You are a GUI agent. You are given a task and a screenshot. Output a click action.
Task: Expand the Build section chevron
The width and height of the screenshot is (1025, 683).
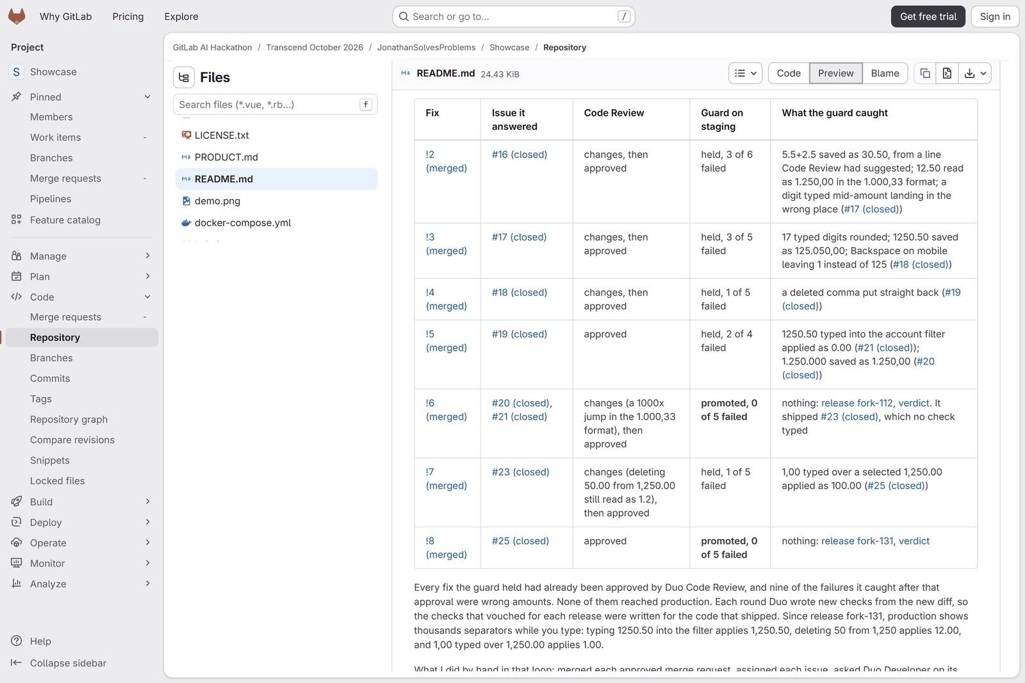[x=147, y=501]
